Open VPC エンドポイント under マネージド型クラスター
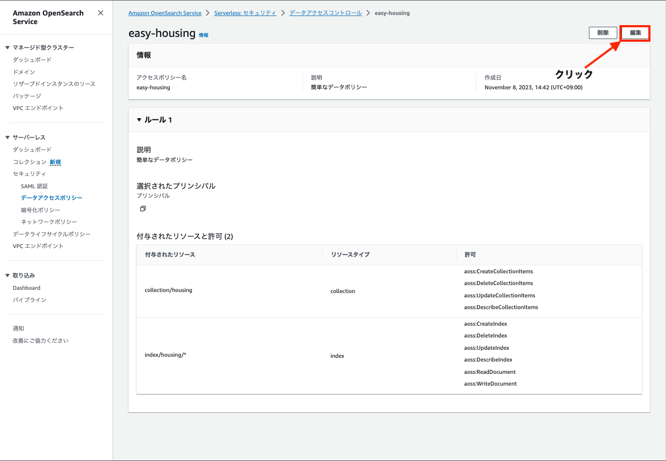 coord(38,108)
